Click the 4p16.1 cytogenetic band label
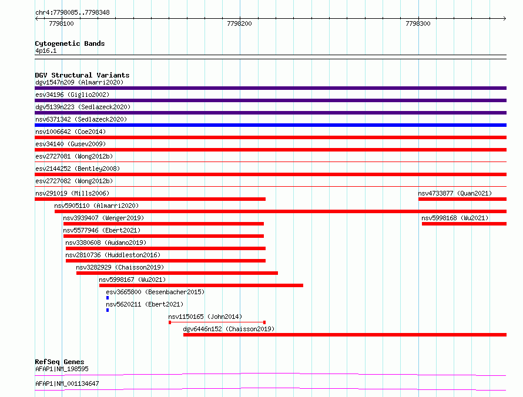 pyautogui.click(x=46, y=51)
